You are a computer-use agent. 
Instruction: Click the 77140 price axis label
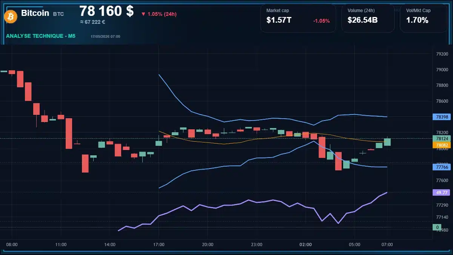click(x=442, y=217)
